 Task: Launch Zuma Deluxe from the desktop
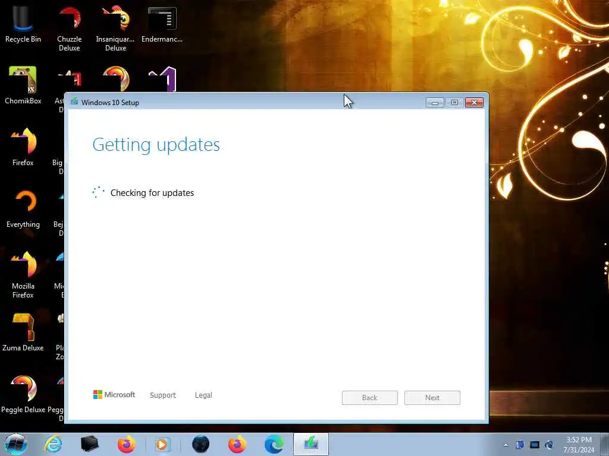point(23,332)
